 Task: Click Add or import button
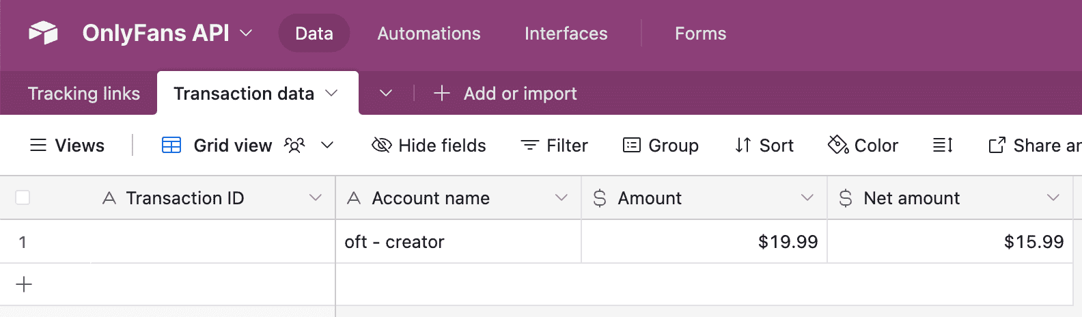pos(506,94)
